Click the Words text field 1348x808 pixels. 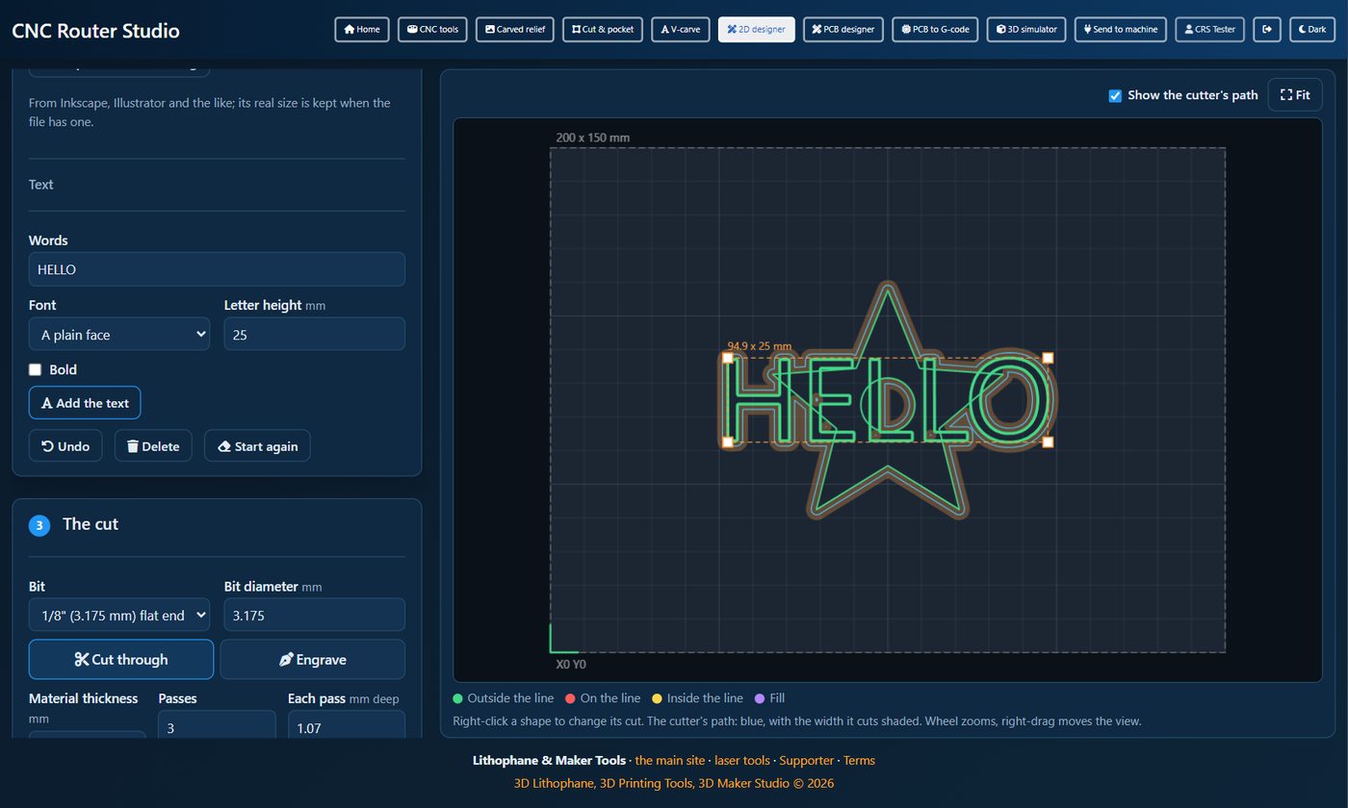click(217, 269)
